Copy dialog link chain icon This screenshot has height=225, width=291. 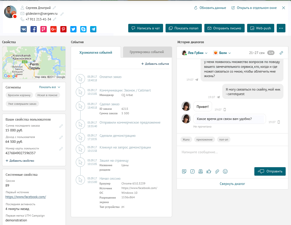[281, 53]
